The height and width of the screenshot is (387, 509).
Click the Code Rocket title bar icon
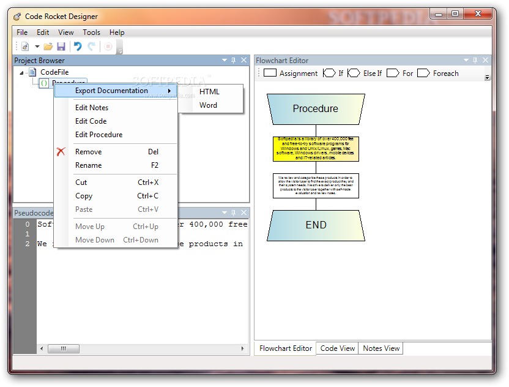[x=18, y=17]
